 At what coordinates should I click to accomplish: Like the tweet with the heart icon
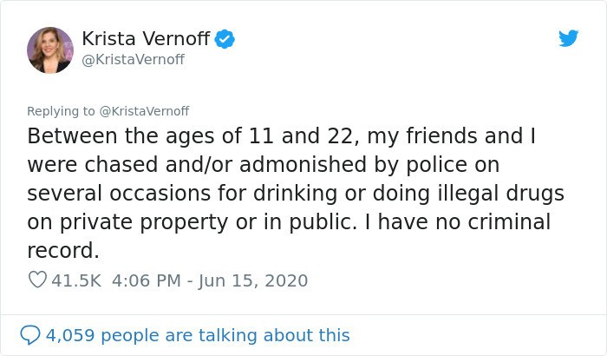37,280
